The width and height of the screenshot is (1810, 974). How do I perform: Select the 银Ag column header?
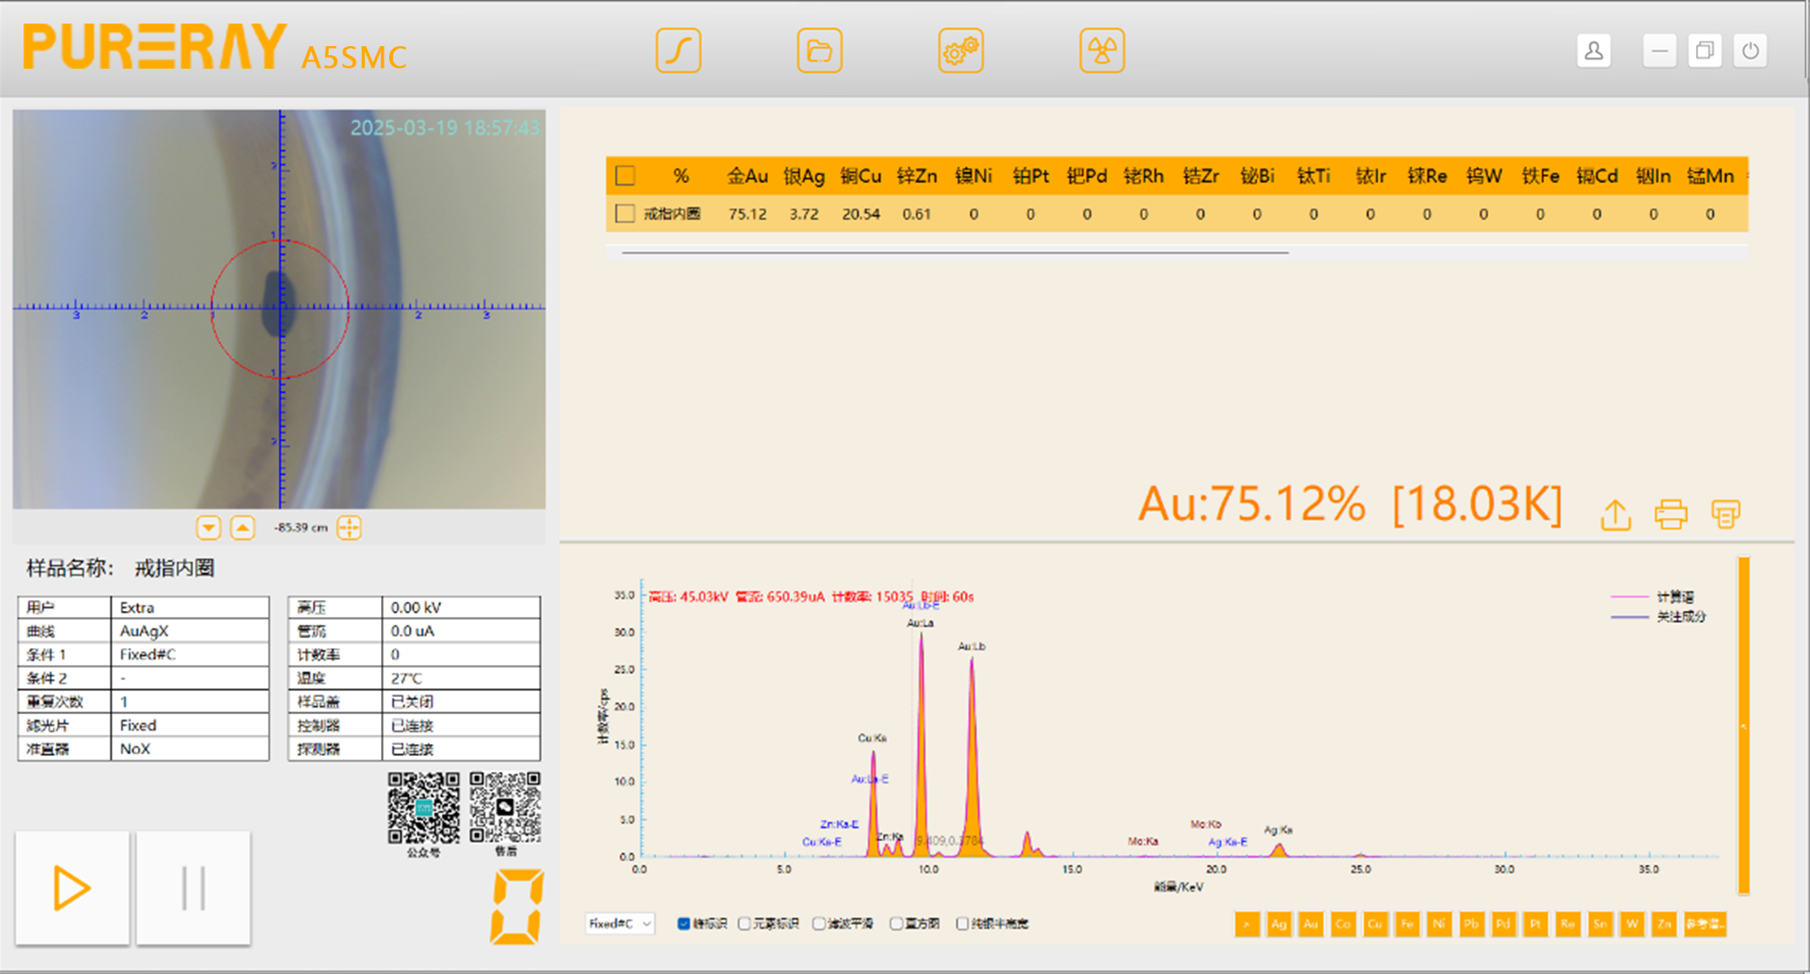804,176
